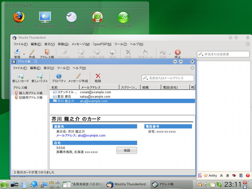Open the OpenPGP menu in Thunderbird

[101, 44]
